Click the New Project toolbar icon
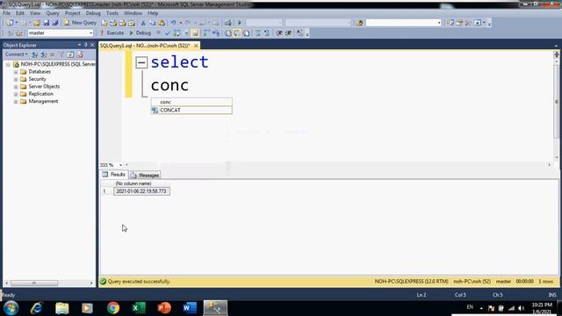This screenshot has width=562, height=316. coord(10,23)
